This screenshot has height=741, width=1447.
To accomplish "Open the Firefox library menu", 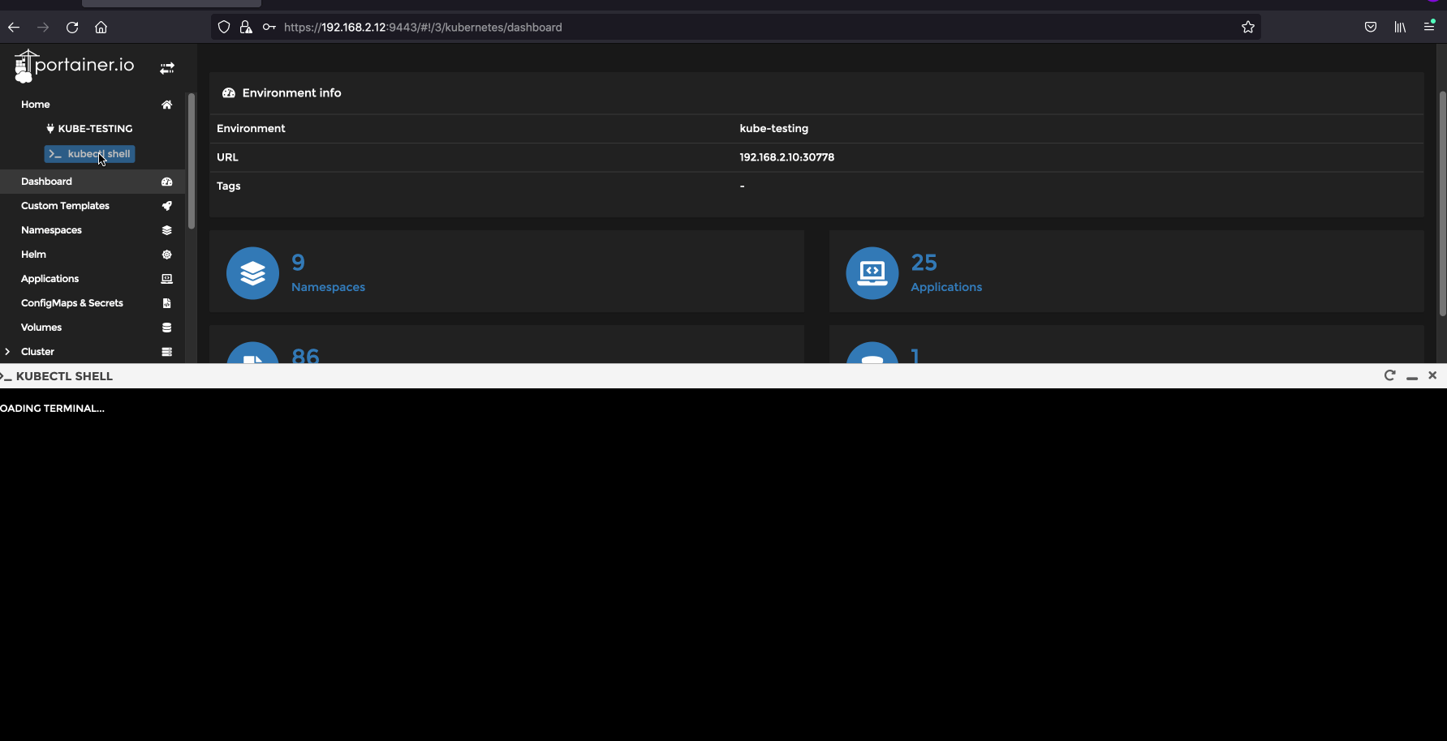I will (x=1399, y=27).
